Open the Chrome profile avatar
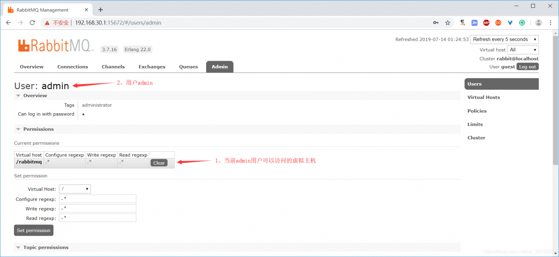Screen dimensions: 559x257 (x=538, y=23)
